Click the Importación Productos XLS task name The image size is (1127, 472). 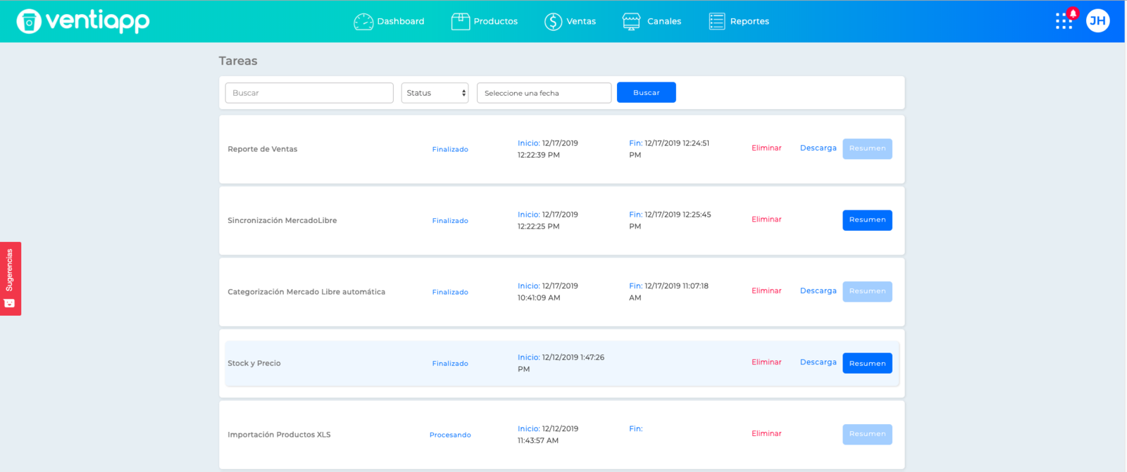click(x=279, y=435)
